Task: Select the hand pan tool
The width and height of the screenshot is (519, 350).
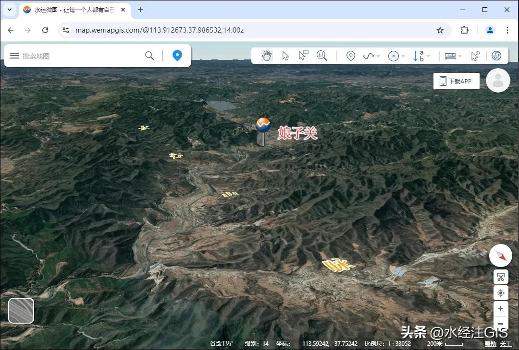Action: (x=267, y=56)
